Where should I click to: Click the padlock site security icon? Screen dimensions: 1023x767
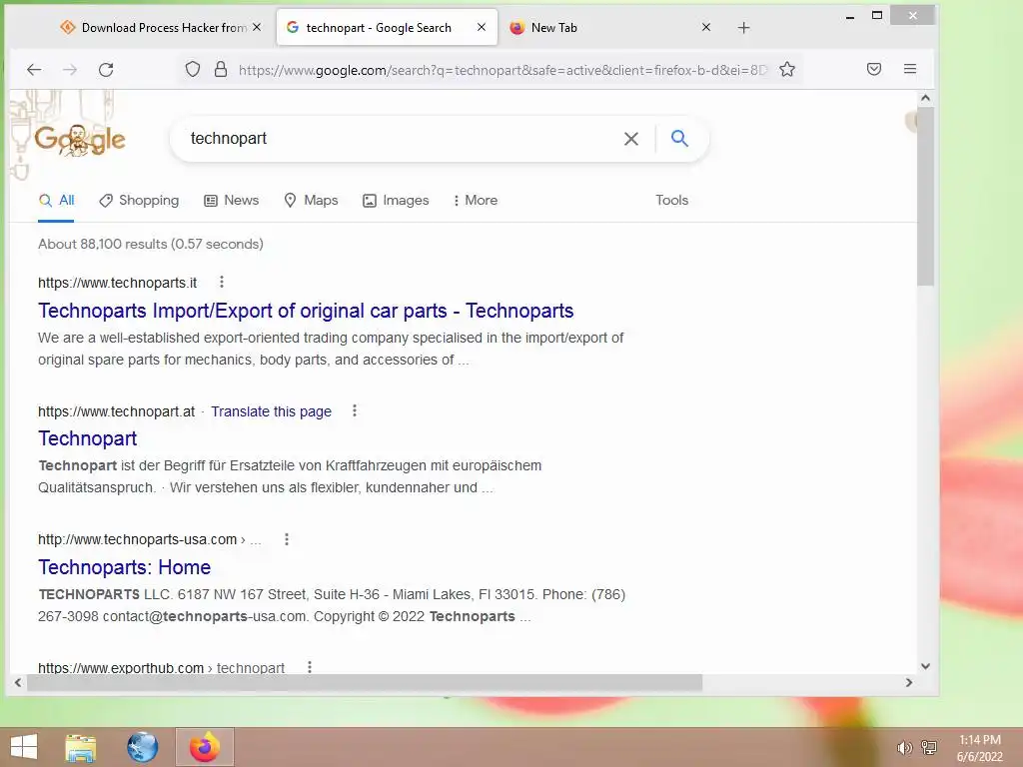click(x=221, y=69)
